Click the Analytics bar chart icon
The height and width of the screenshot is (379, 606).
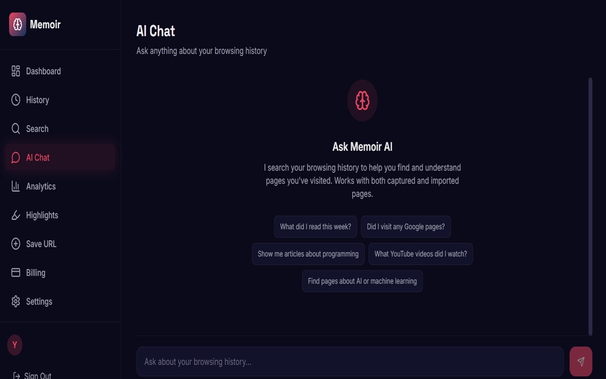16,186
